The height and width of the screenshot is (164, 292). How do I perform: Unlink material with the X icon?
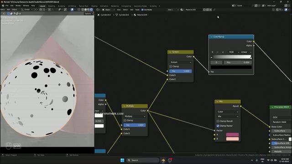211,10
